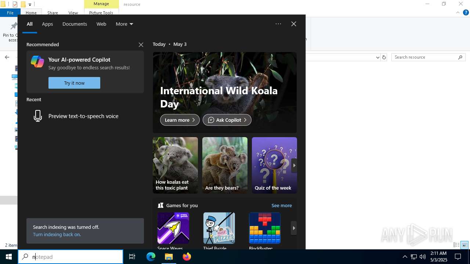Open the Picture Tools ribbon tab
This screenshot has width=470, height=264.
click(x=101, y=13)
